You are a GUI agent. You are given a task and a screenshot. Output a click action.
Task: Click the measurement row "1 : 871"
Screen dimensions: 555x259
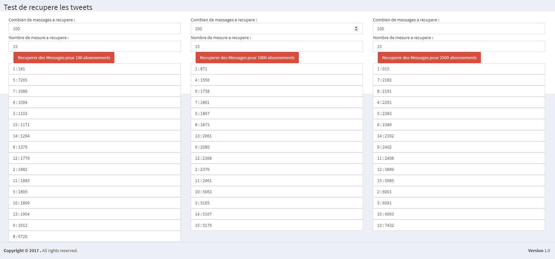pyautogui.click(x=277, y=69)
